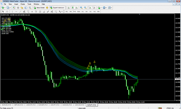
Task: Toggle chart shift from right border
Action: [x=94, y=8]
